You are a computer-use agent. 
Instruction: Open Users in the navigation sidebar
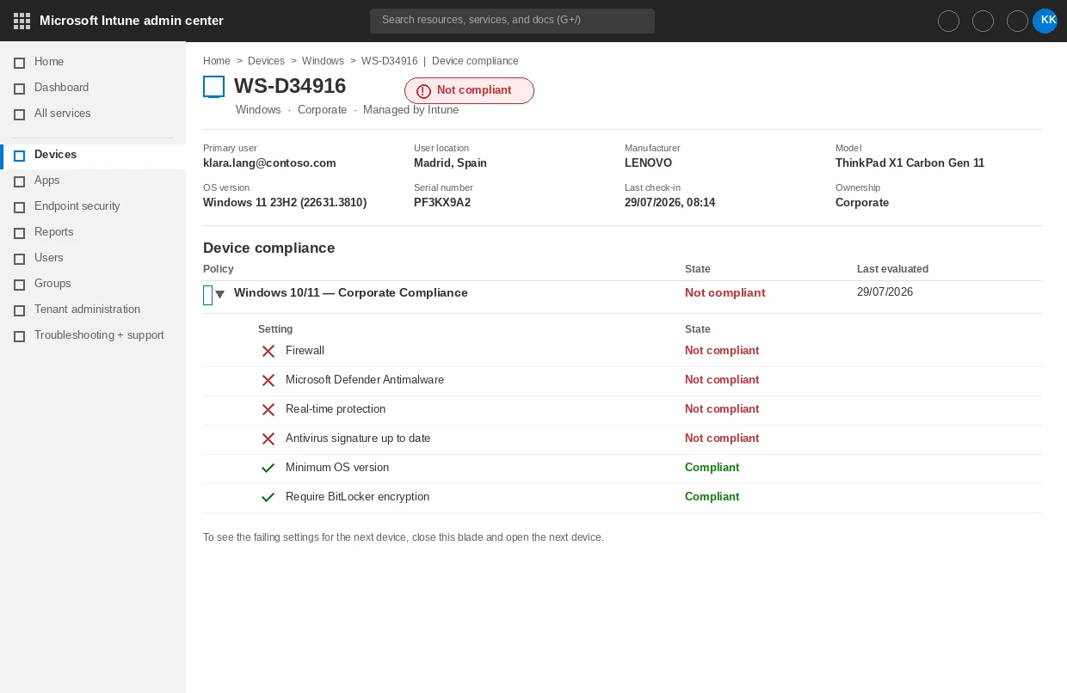click(93, 258)
